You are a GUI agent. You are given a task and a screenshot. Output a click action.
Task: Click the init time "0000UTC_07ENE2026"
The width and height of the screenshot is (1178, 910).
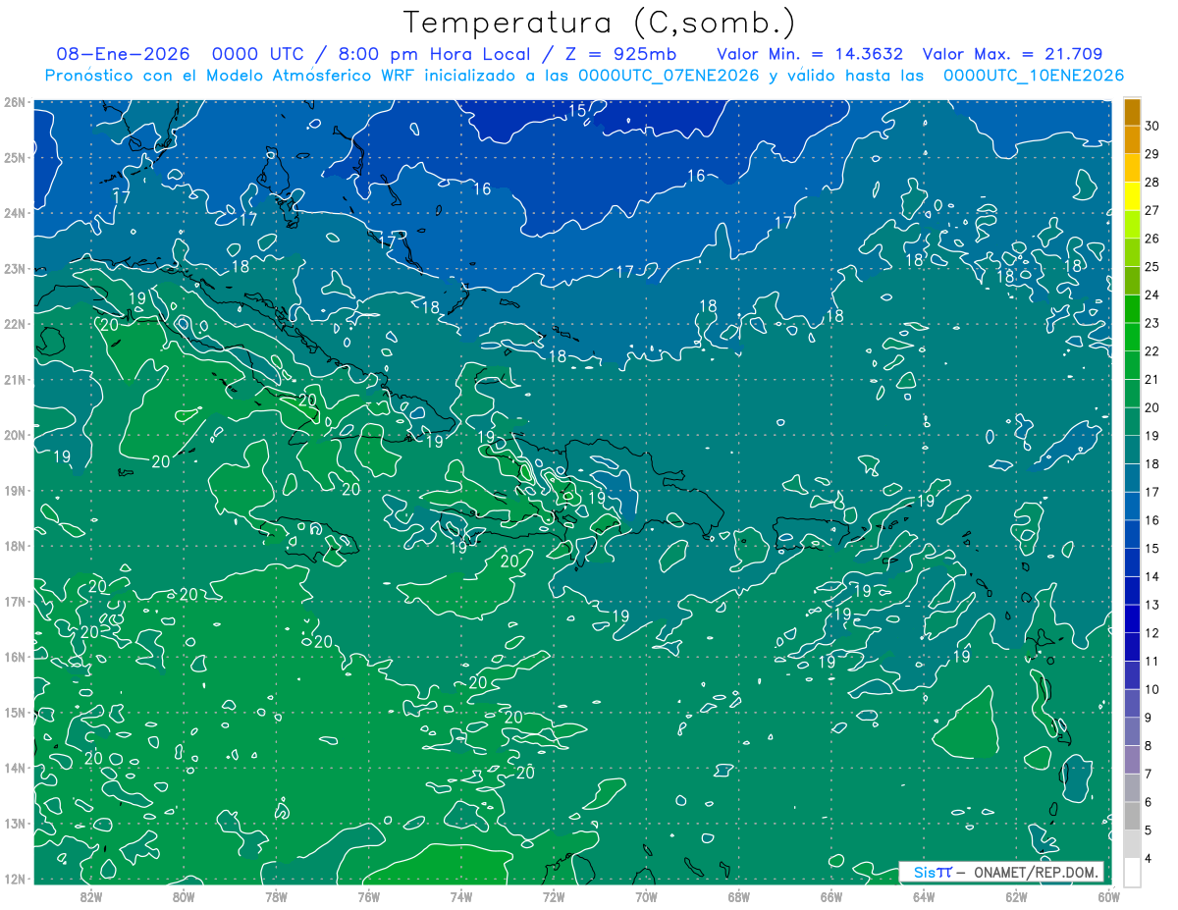(669, 76)
